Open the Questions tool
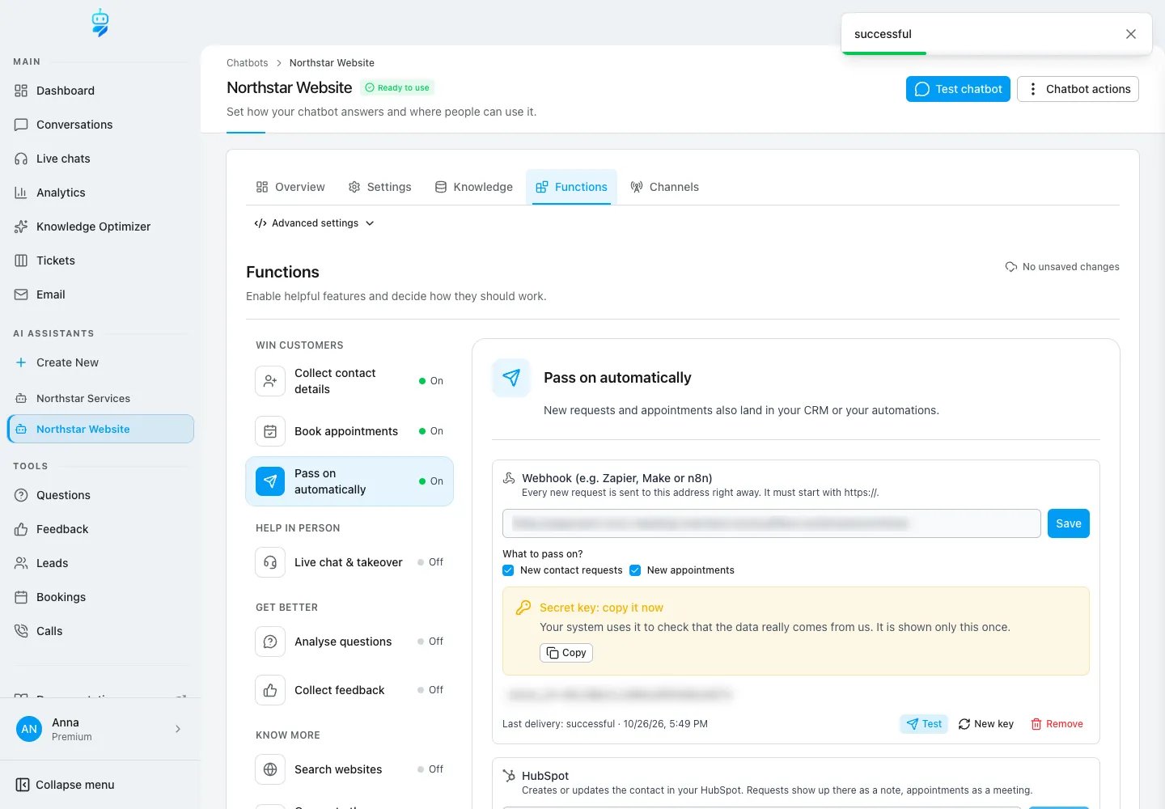The width and height of the screenshot is (1165, 809). (100, 495)
